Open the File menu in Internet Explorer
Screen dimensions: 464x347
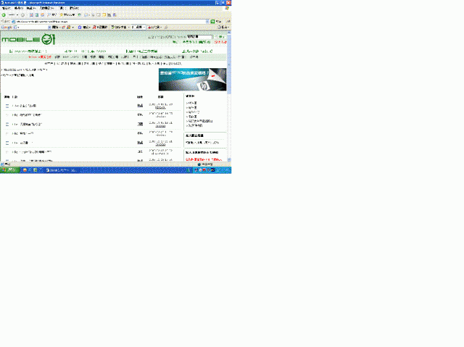coord(6,8)
